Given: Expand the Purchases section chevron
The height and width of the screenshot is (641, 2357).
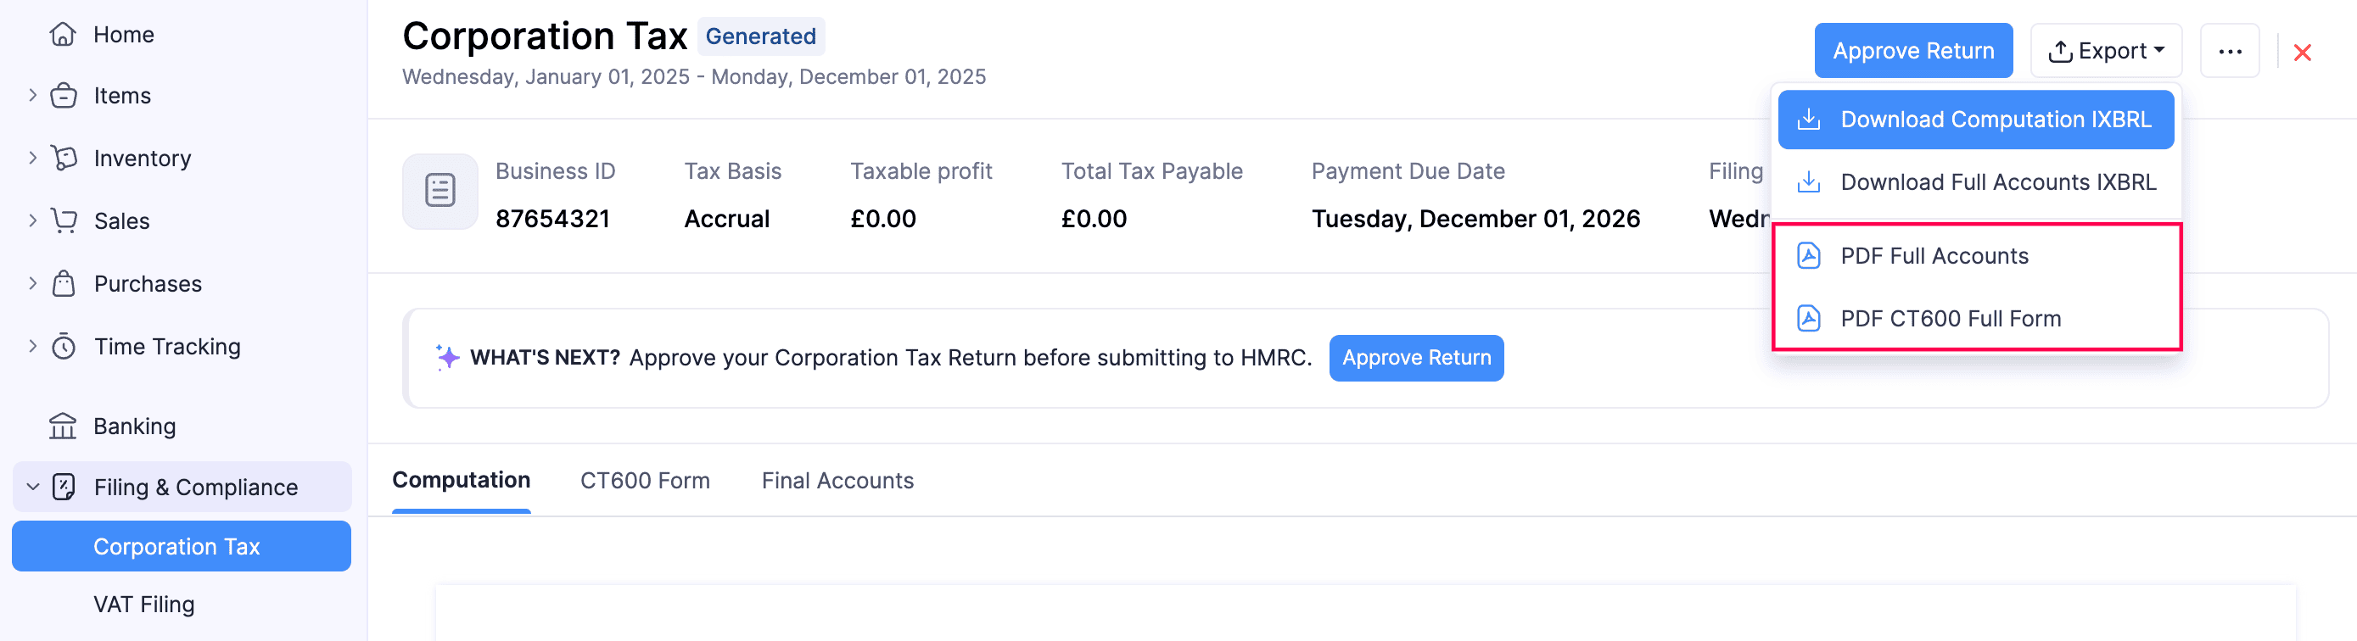Looking at the screenshot, I should pyautogui.click(x=33, y=283).
